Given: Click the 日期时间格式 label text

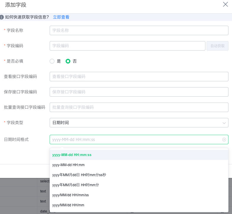Looking at the screenshot, I should pos(16,140).
